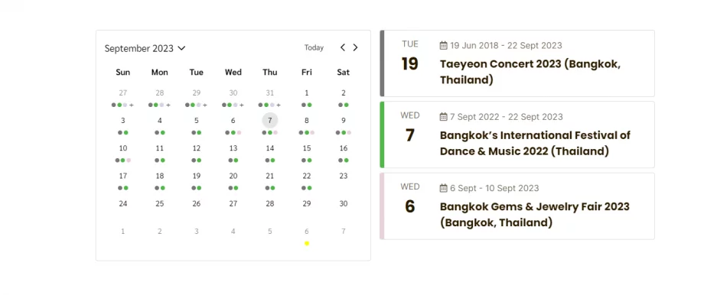Click the pink color bar on the Gems fair card

coord(382,206)
